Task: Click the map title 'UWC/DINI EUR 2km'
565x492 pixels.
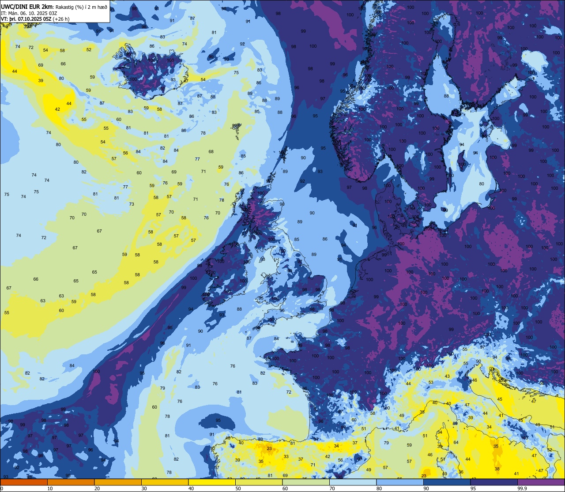Action: (27, 6)
